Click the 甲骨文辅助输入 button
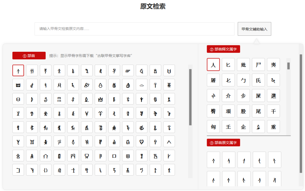 tap(254, 29)
